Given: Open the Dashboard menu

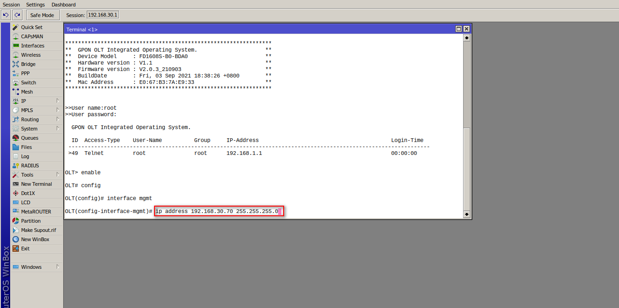Looking at the screenshot, I should coord(63,5).
